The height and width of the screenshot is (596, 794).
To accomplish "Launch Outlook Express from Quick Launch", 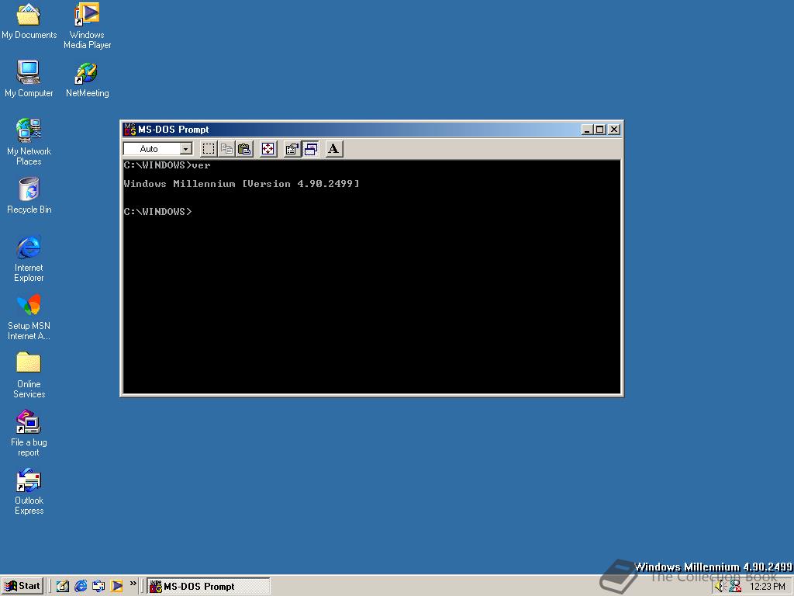I will pos(98,586).
